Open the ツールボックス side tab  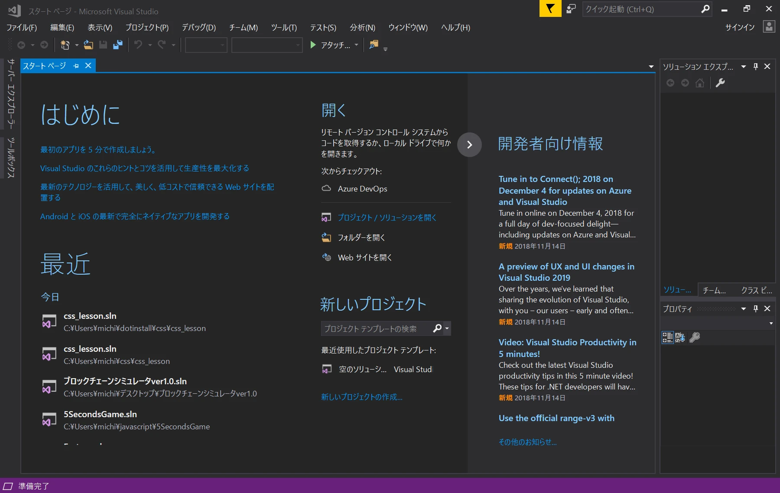point(11,157)
